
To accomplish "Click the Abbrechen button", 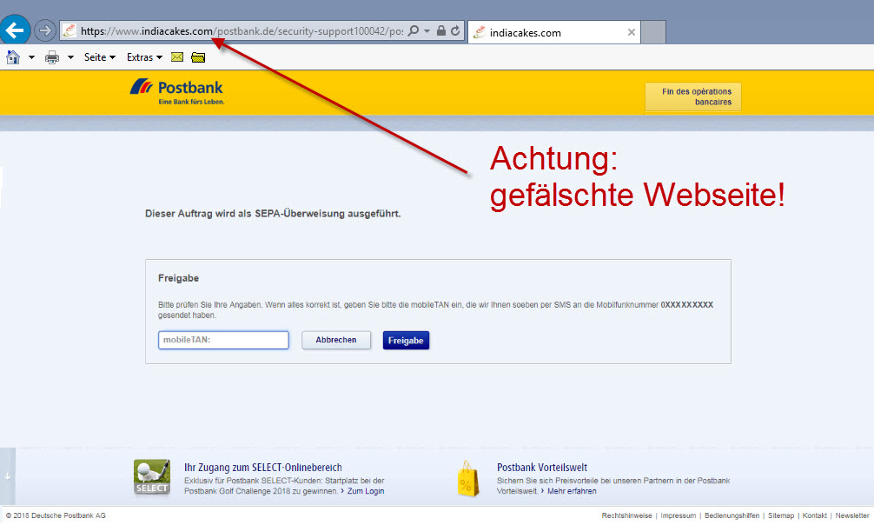I will click(336, 340).
